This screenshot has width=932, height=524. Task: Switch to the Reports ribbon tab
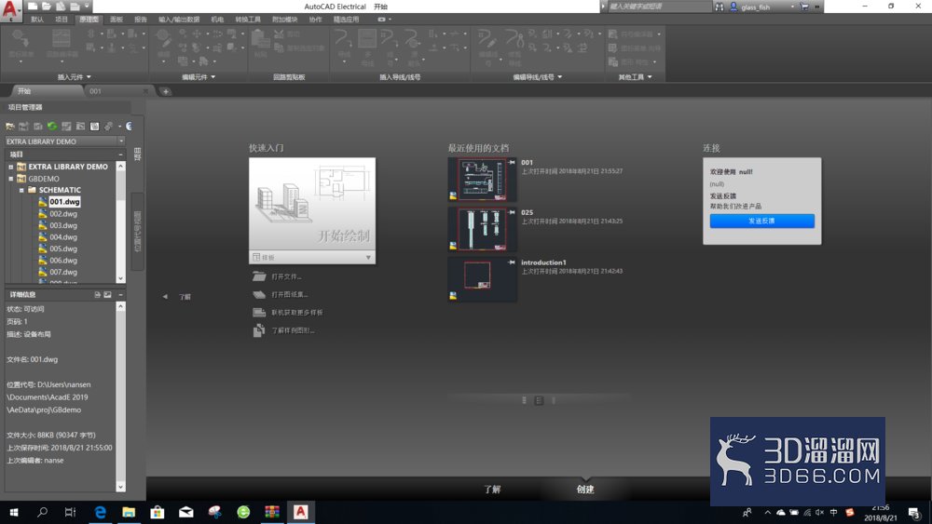pyautogui.click(x=141, y=19)
